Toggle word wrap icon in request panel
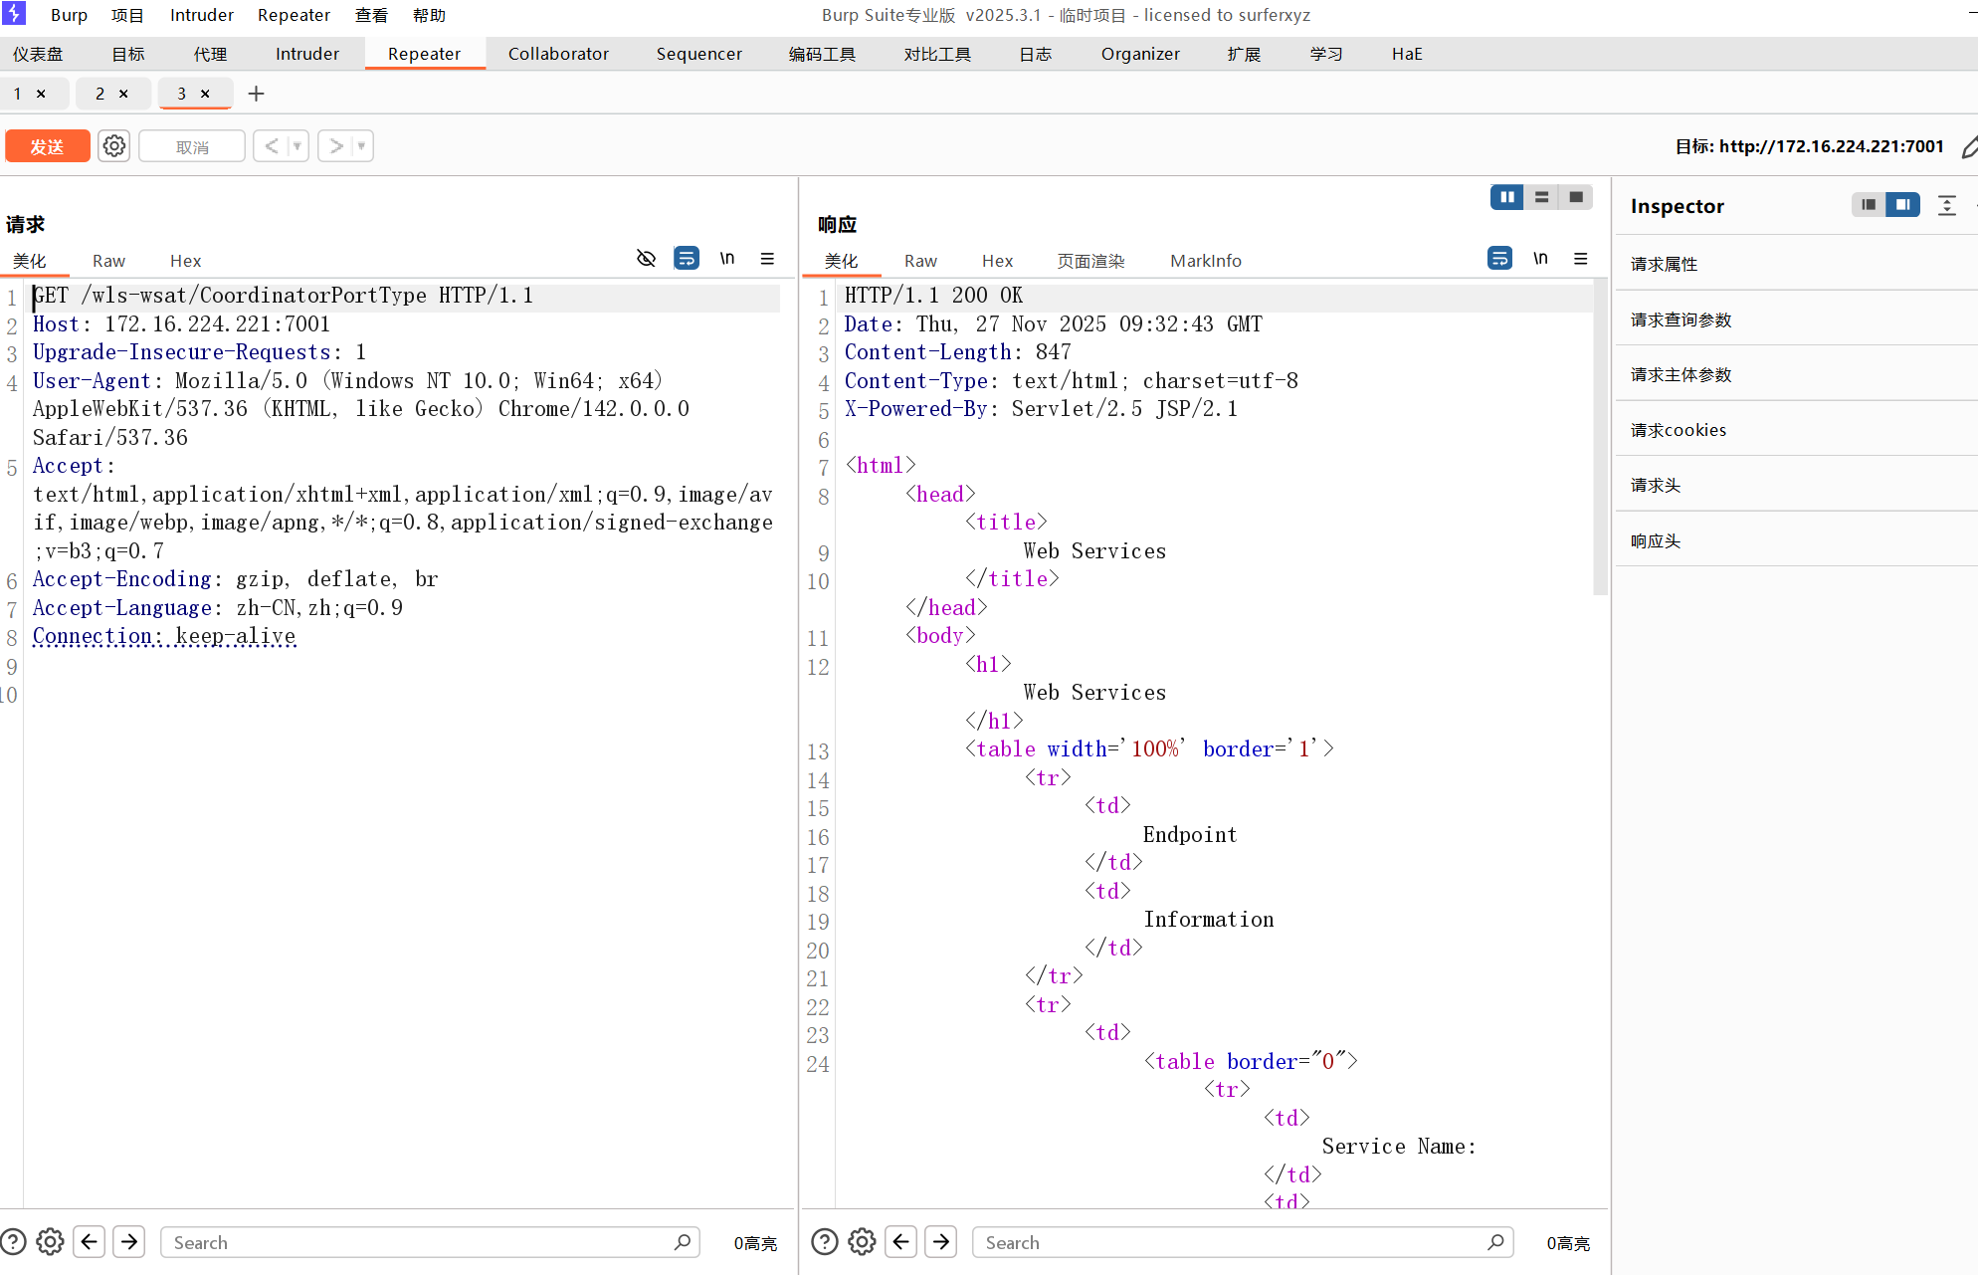 (x=687, y=259)
